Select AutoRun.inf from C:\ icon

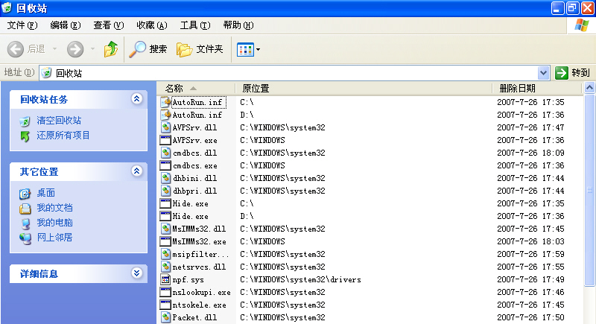click(x=165, y=102)
